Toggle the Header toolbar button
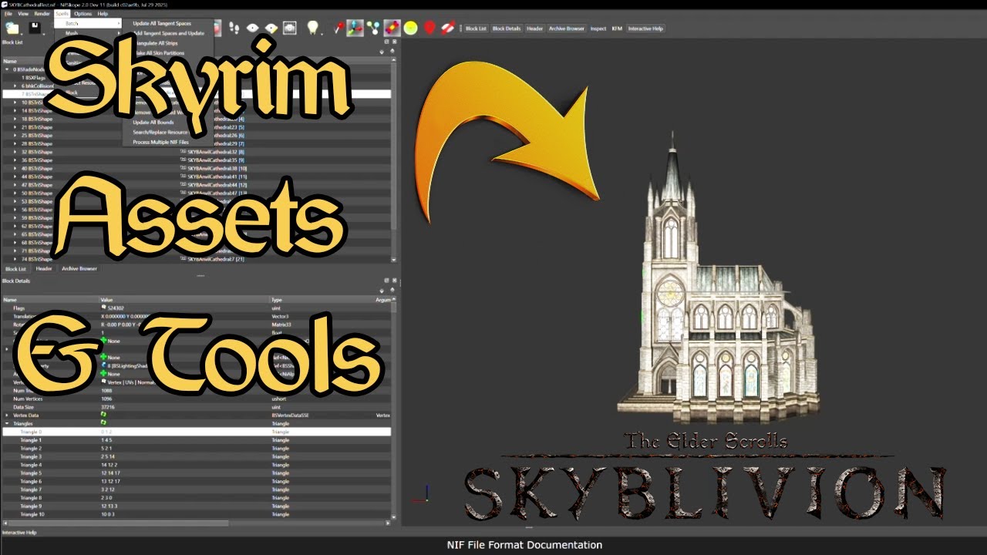Image resolution: width=987 pixels, height=555 pixels. point(534,29)
